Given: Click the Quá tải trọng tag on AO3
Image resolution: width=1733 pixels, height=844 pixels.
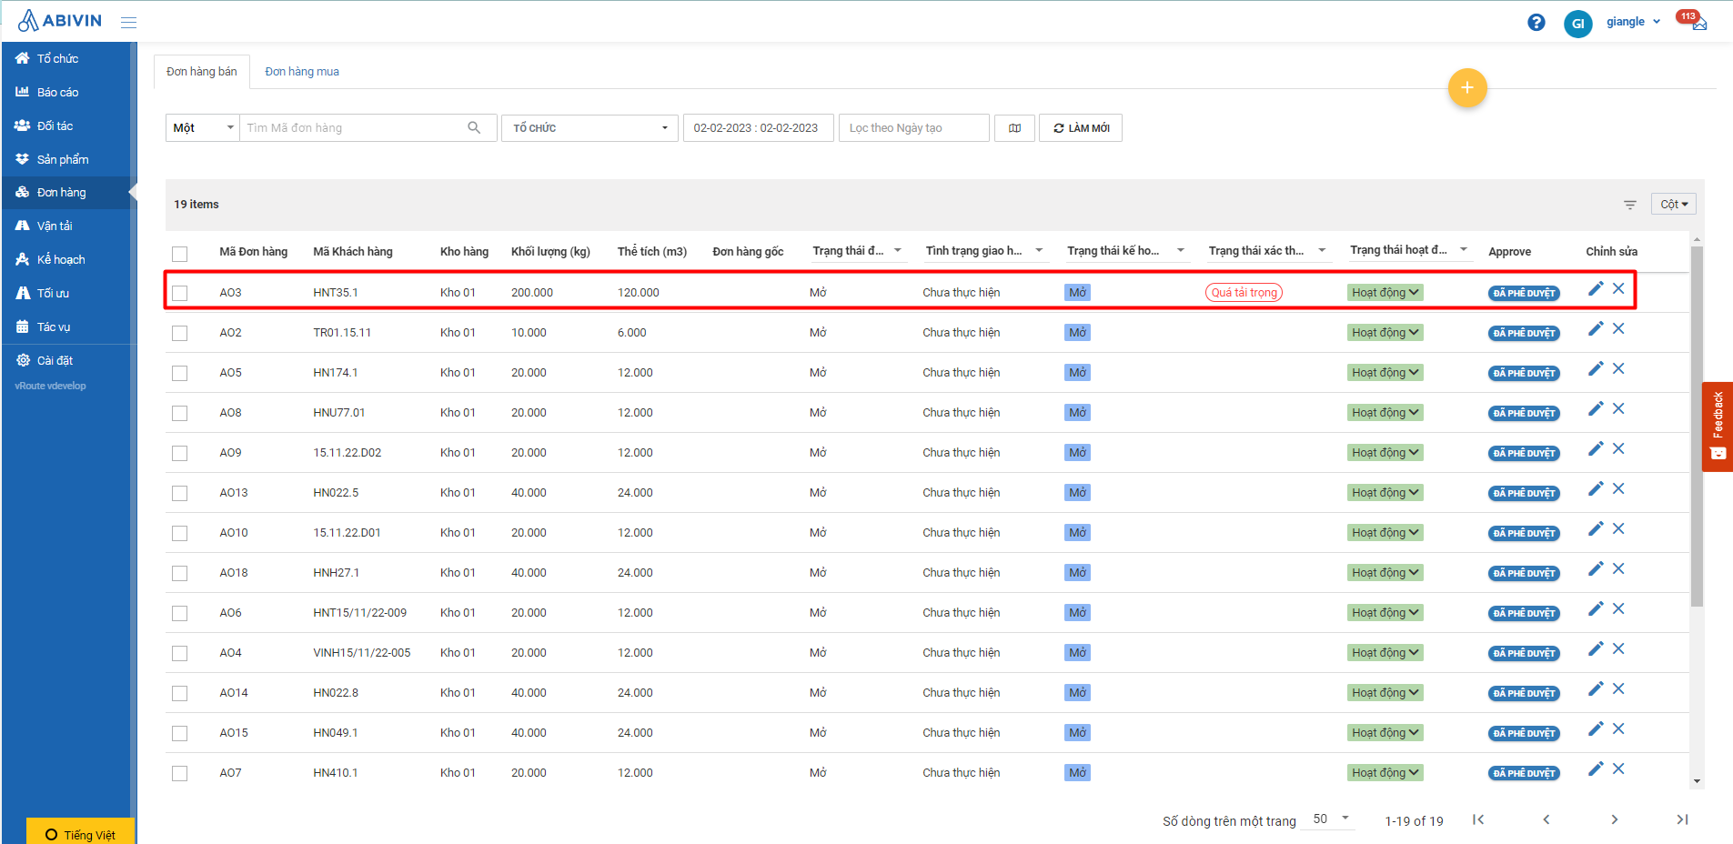Looking at the screenshot, I should coord(1244,292).
